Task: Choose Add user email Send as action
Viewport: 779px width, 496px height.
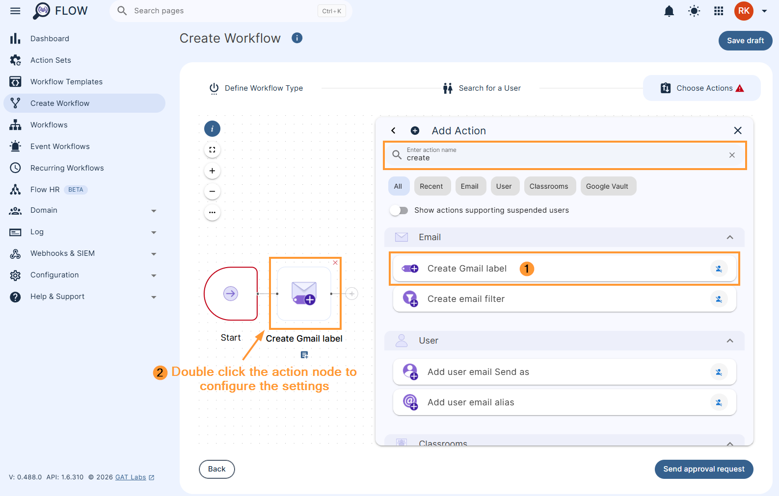Action: (564, 372)
